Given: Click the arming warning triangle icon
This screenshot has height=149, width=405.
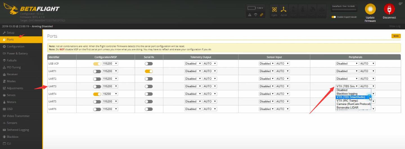Looking at the screenshot, I should click(x=250, y=15).
